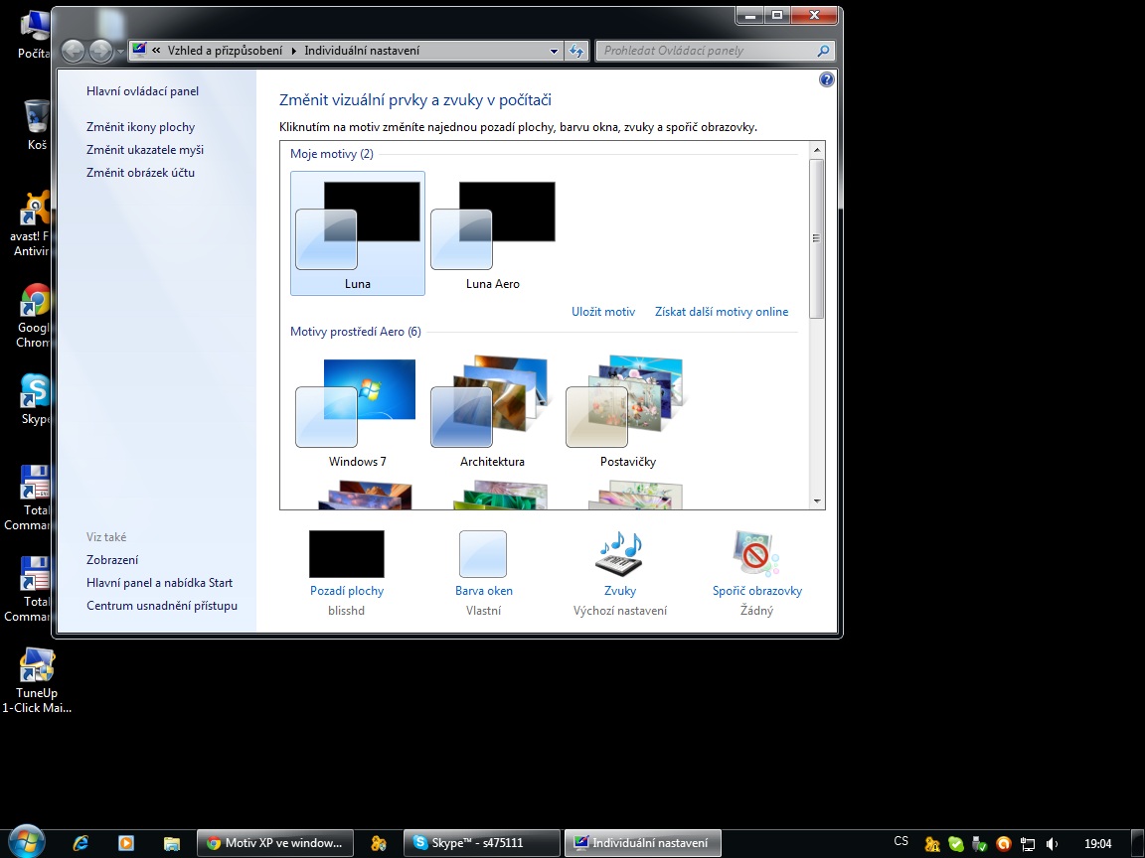The image size is (1145, 858).
Task: Click the network tray icon
Action: click(1028, 843)
